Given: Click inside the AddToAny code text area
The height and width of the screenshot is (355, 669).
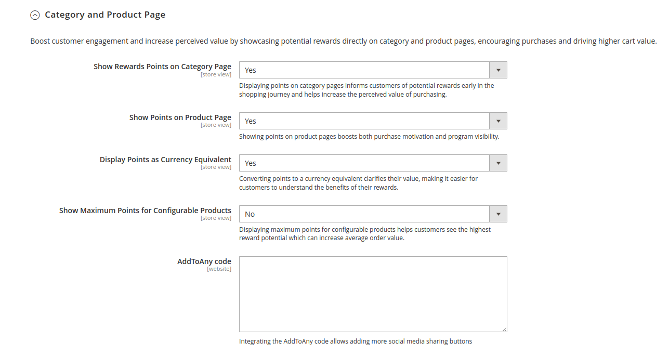Looking at the screenshot, I should coord(373,294).
